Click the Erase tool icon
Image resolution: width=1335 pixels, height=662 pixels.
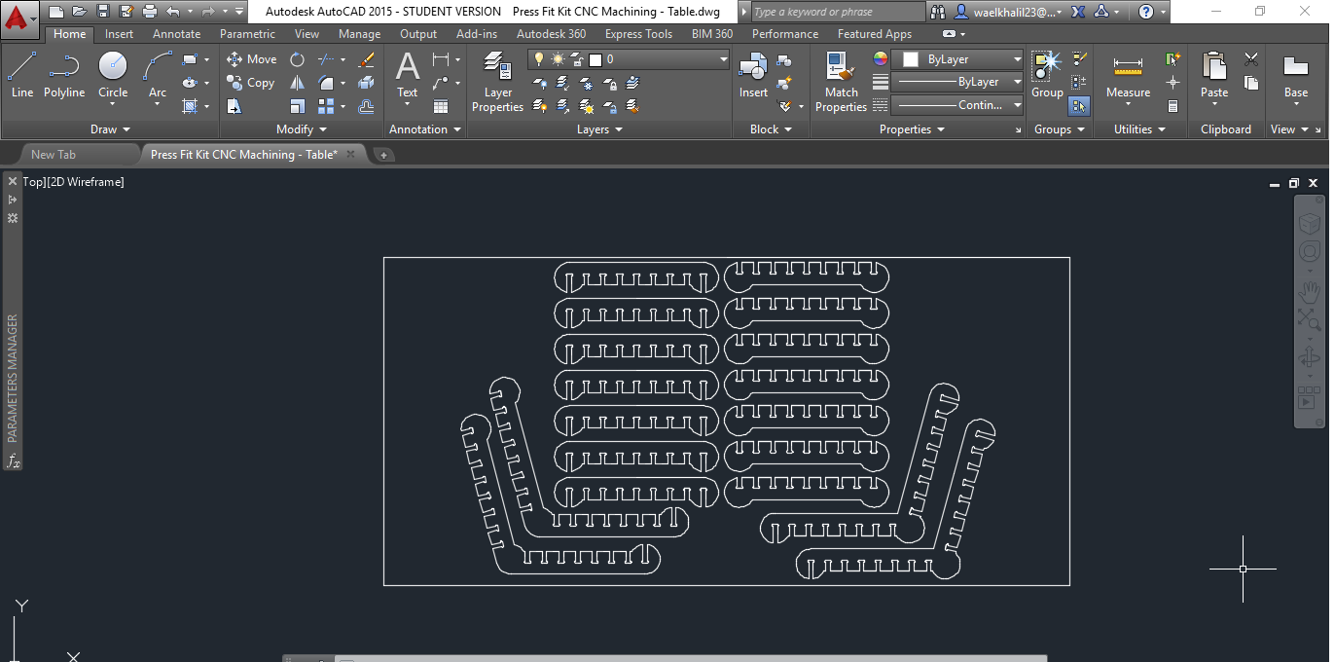coord(367,59)
